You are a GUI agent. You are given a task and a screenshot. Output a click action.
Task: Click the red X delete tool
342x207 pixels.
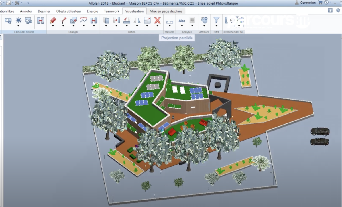pyautogui.click(x=157, y=20)
